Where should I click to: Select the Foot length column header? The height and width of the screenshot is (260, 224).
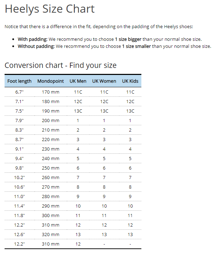coord(19,81)
